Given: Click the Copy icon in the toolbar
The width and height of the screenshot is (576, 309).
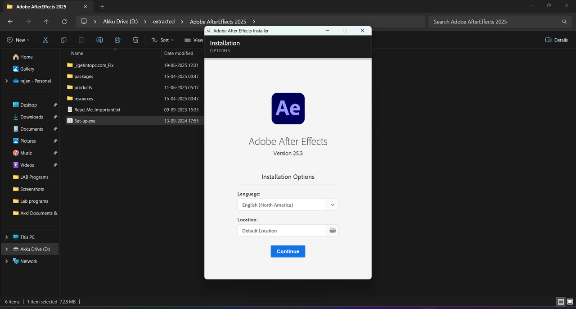Looking at the screenshot, I should tap(63, 40).
